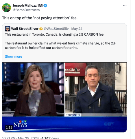Expand quoted tweet with Show more
Image resolution: width=135 pixels, height=139 pixels.
[14, 56]
